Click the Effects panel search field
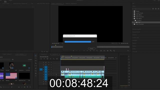The height and width of the screenshot is (90, 160). click(142, 9)
